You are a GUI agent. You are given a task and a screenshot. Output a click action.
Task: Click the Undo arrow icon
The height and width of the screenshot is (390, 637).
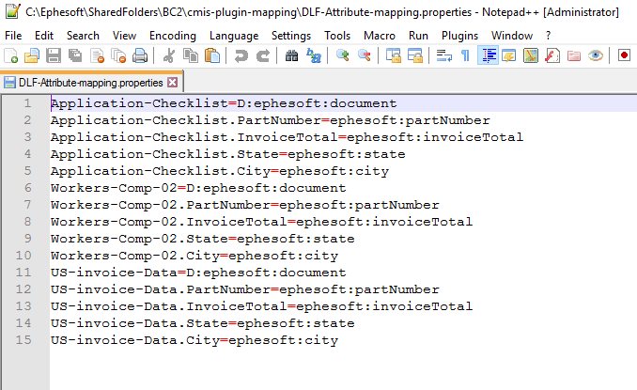(x=241, y=55)
